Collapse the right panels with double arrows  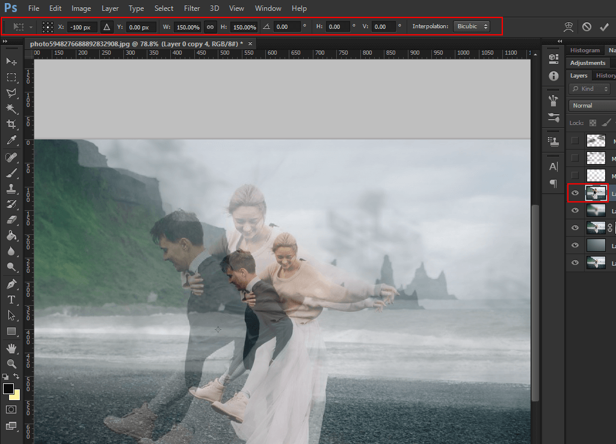coord(560,41)
